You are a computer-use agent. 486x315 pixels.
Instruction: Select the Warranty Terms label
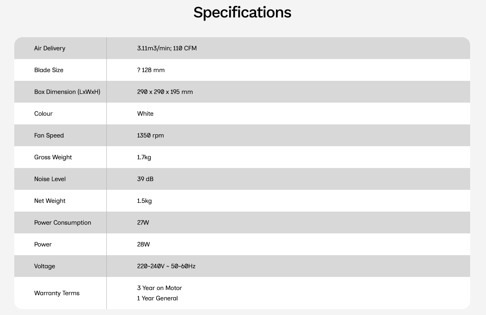(57, 293)
